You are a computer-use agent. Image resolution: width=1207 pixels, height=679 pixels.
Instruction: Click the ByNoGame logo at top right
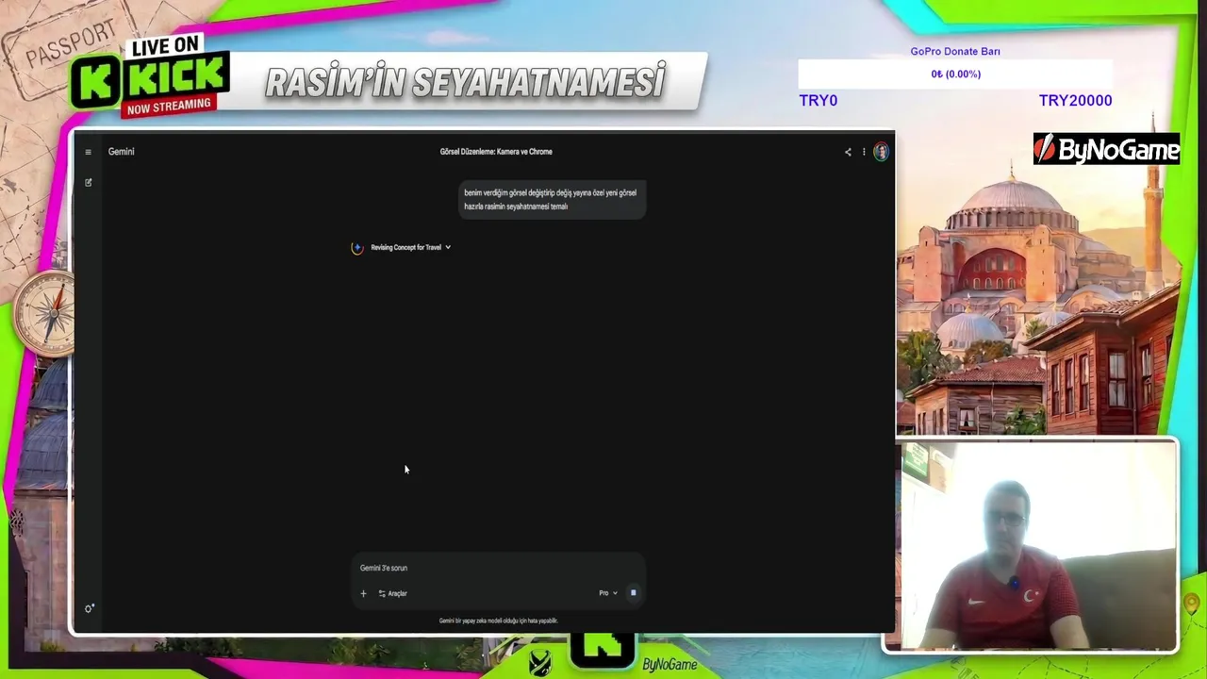tap(1107, 149)
